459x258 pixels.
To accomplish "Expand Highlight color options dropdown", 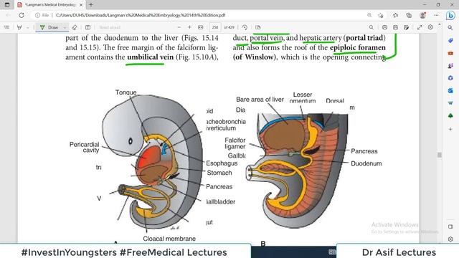I will click(x=27, y=27).
